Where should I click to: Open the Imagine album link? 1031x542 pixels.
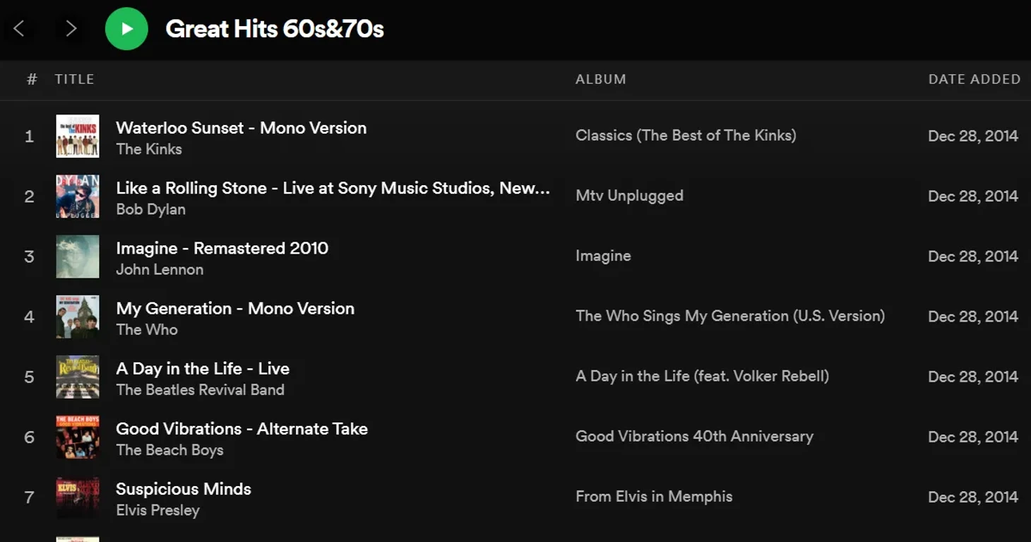tap(603, 256)
